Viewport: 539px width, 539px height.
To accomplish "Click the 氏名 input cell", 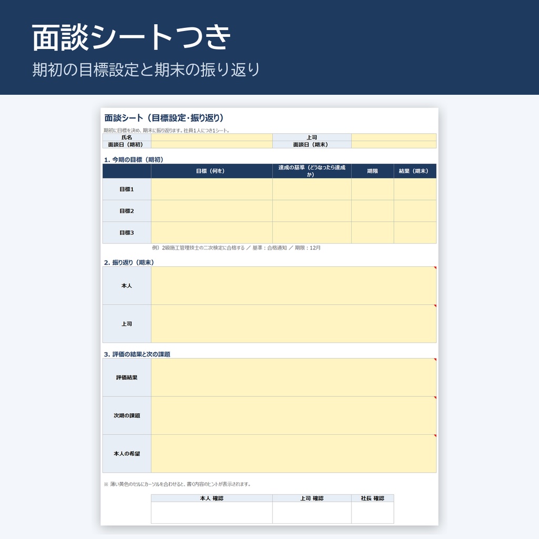I will coord(212,137).
